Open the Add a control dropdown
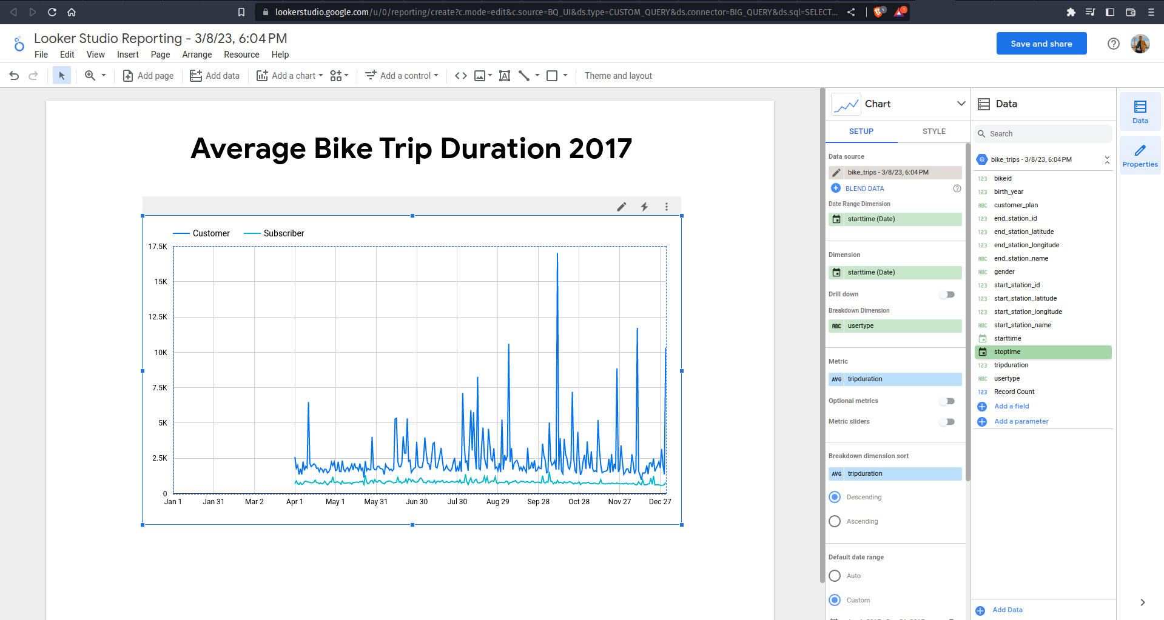1164x620 pixels. pyautogui.click(x=402, y=76)
